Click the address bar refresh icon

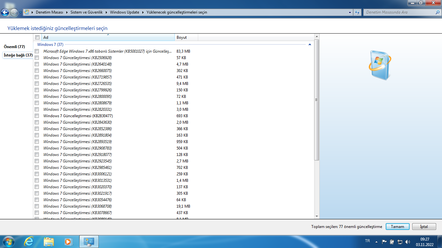click(x=357, y=13)
